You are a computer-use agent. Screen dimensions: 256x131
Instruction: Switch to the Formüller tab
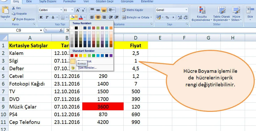(x=69, y=2)
